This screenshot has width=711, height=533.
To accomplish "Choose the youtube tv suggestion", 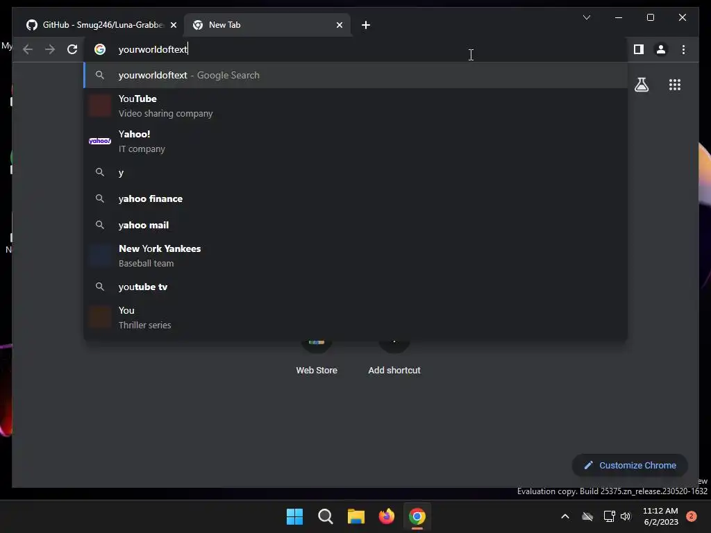I will (x=356, y=287).
